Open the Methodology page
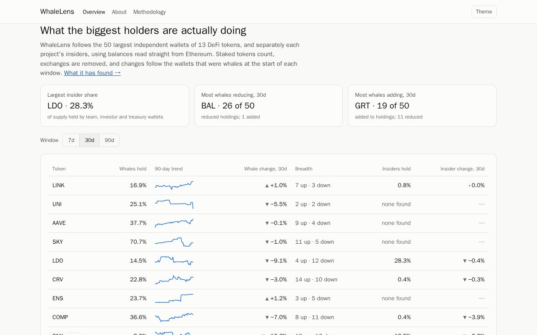 click(x=149, y=12)
